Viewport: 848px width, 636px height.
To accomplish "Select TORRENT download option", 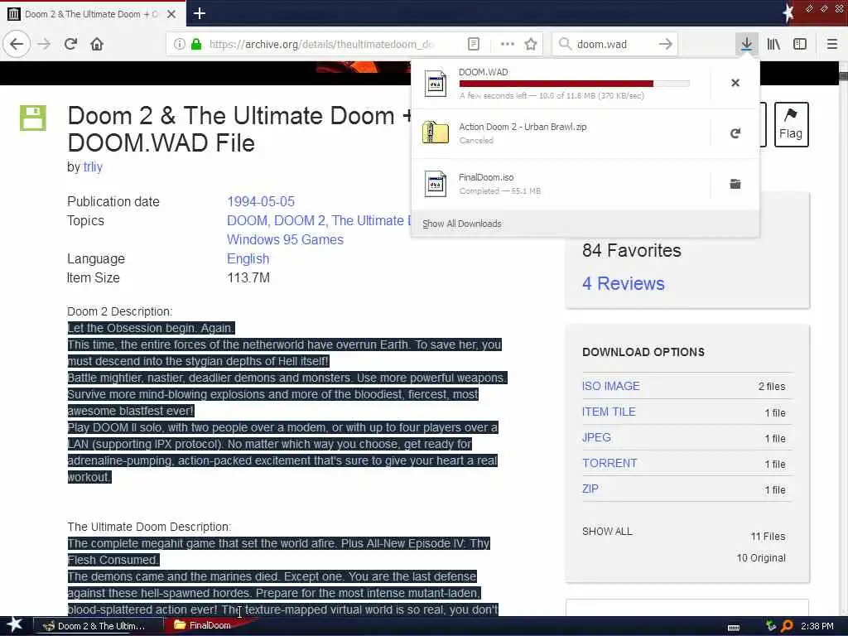I will 609,463.
